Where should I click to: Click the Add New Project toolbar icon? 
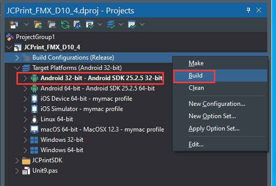tap(14, 24)
